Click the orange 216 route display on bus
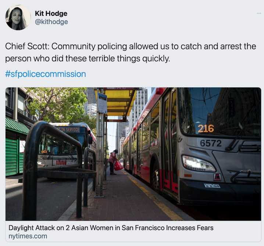The width and height of the screenshot is (264, 246). pos(206,129)
